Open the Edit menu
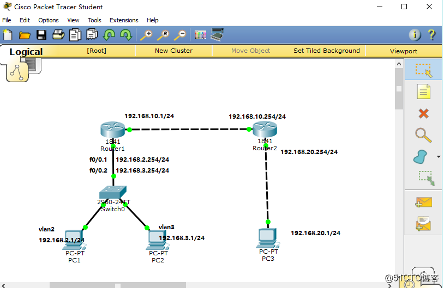This screenshot has height=288, width=444. [25, 20]
